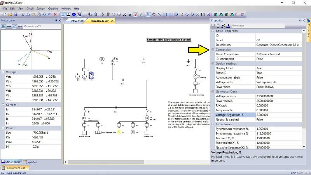
Task: Toggle the dotted grid display icon
Action: [x=85, y=14]
